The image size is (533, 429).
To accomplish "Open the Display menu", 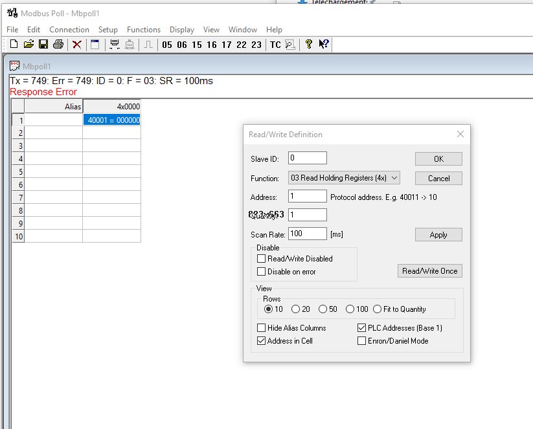I will pyautogui.click(x=182, y=30).
